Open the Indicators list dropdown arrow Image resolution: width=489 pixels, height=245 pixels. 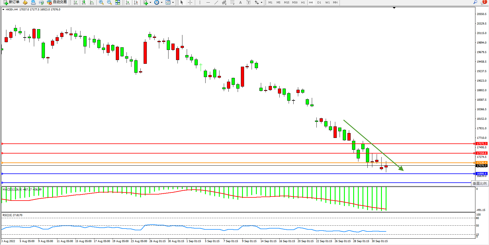pyautogui.click(x=150, y=2)
